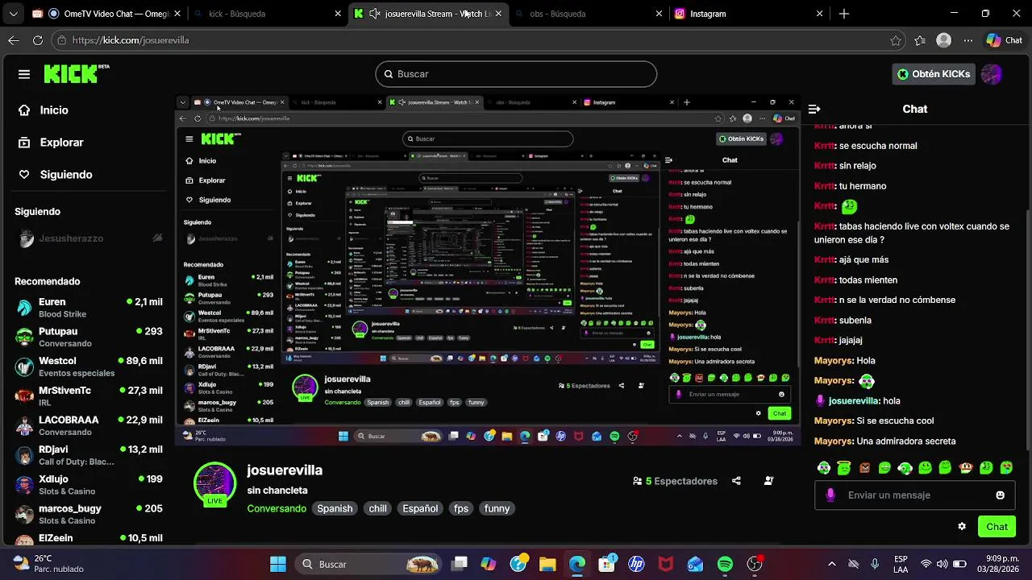Viewport: 1032px width, 580px height.
Task: Switch to the Instagram tab
Action: pos(748,14)
